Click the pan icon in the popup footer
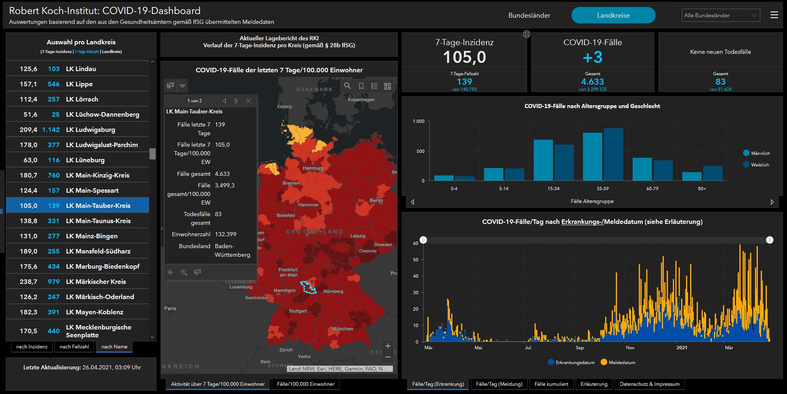Viewport: 787px width, 394px height. (170, 272)
